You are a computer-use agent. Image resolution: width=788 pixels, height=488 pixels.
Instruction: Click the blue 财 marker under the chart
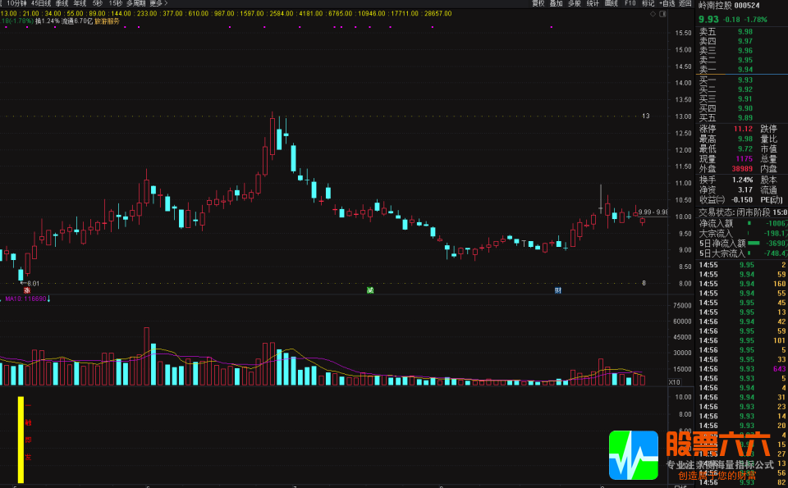[558, 290]
